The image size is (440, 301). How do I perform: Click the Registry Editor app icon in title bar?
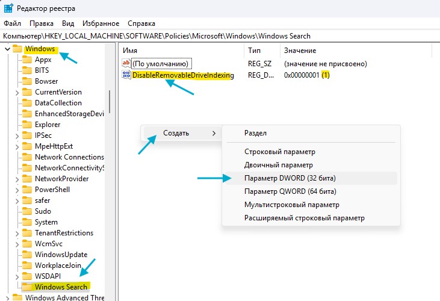point(8,8)
